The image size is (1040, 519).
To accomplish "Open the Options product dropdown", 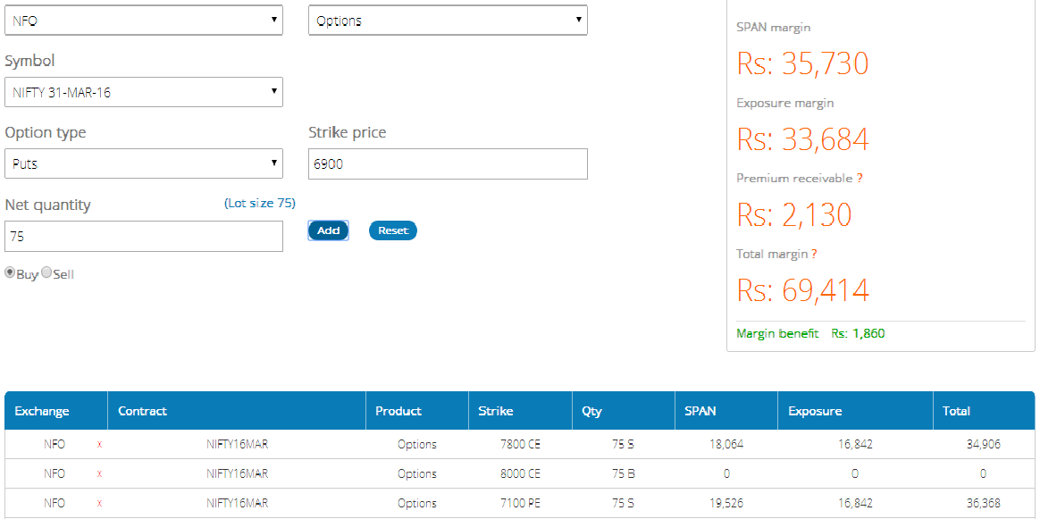I will [x=448, y=21].
